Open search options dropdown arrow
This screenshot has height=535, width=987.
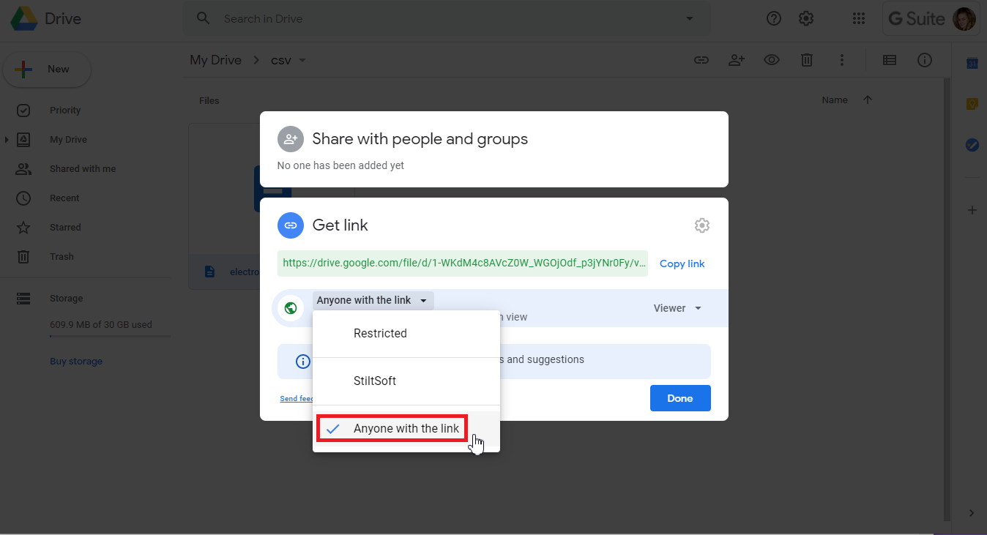click(x=689, y=19)
